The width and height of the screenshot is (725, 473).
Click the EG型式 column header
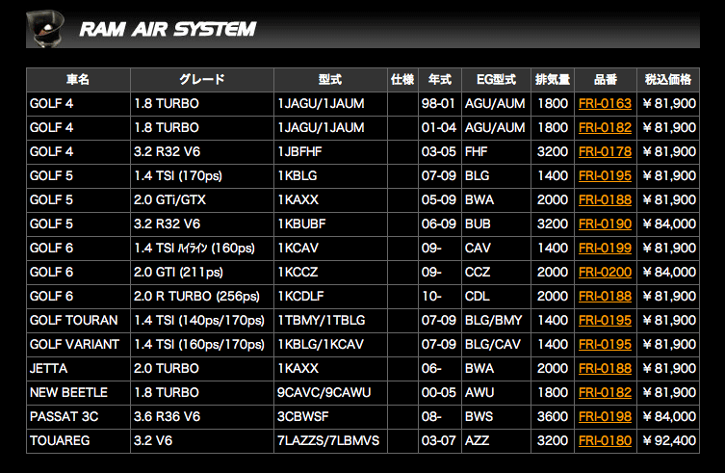point(496,80)
